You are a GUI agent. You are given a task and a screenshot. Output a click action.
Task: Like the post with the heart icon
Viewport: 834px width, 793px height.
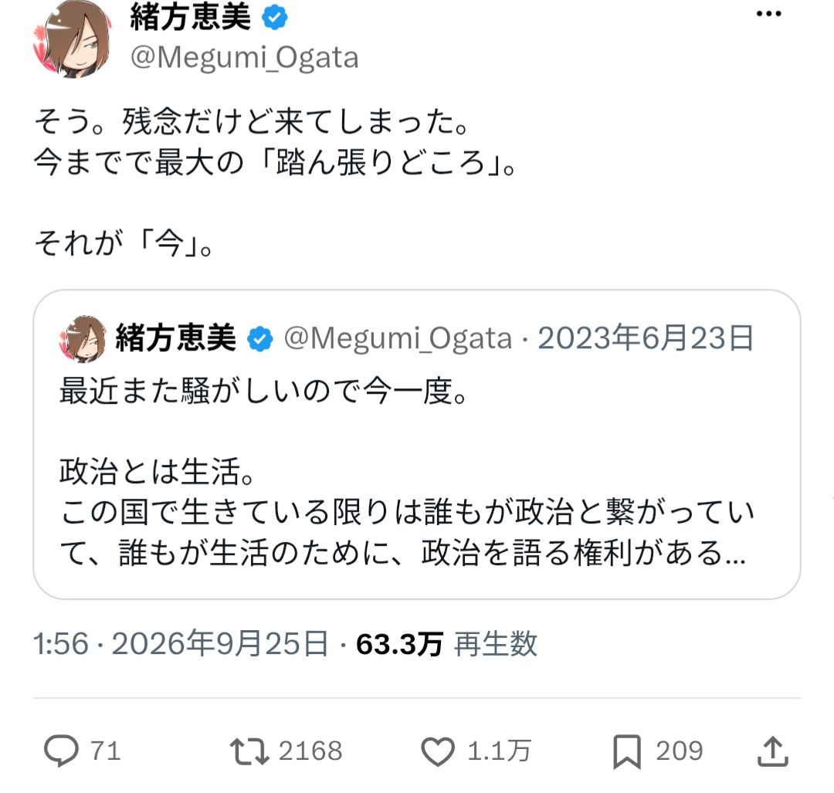438,751
